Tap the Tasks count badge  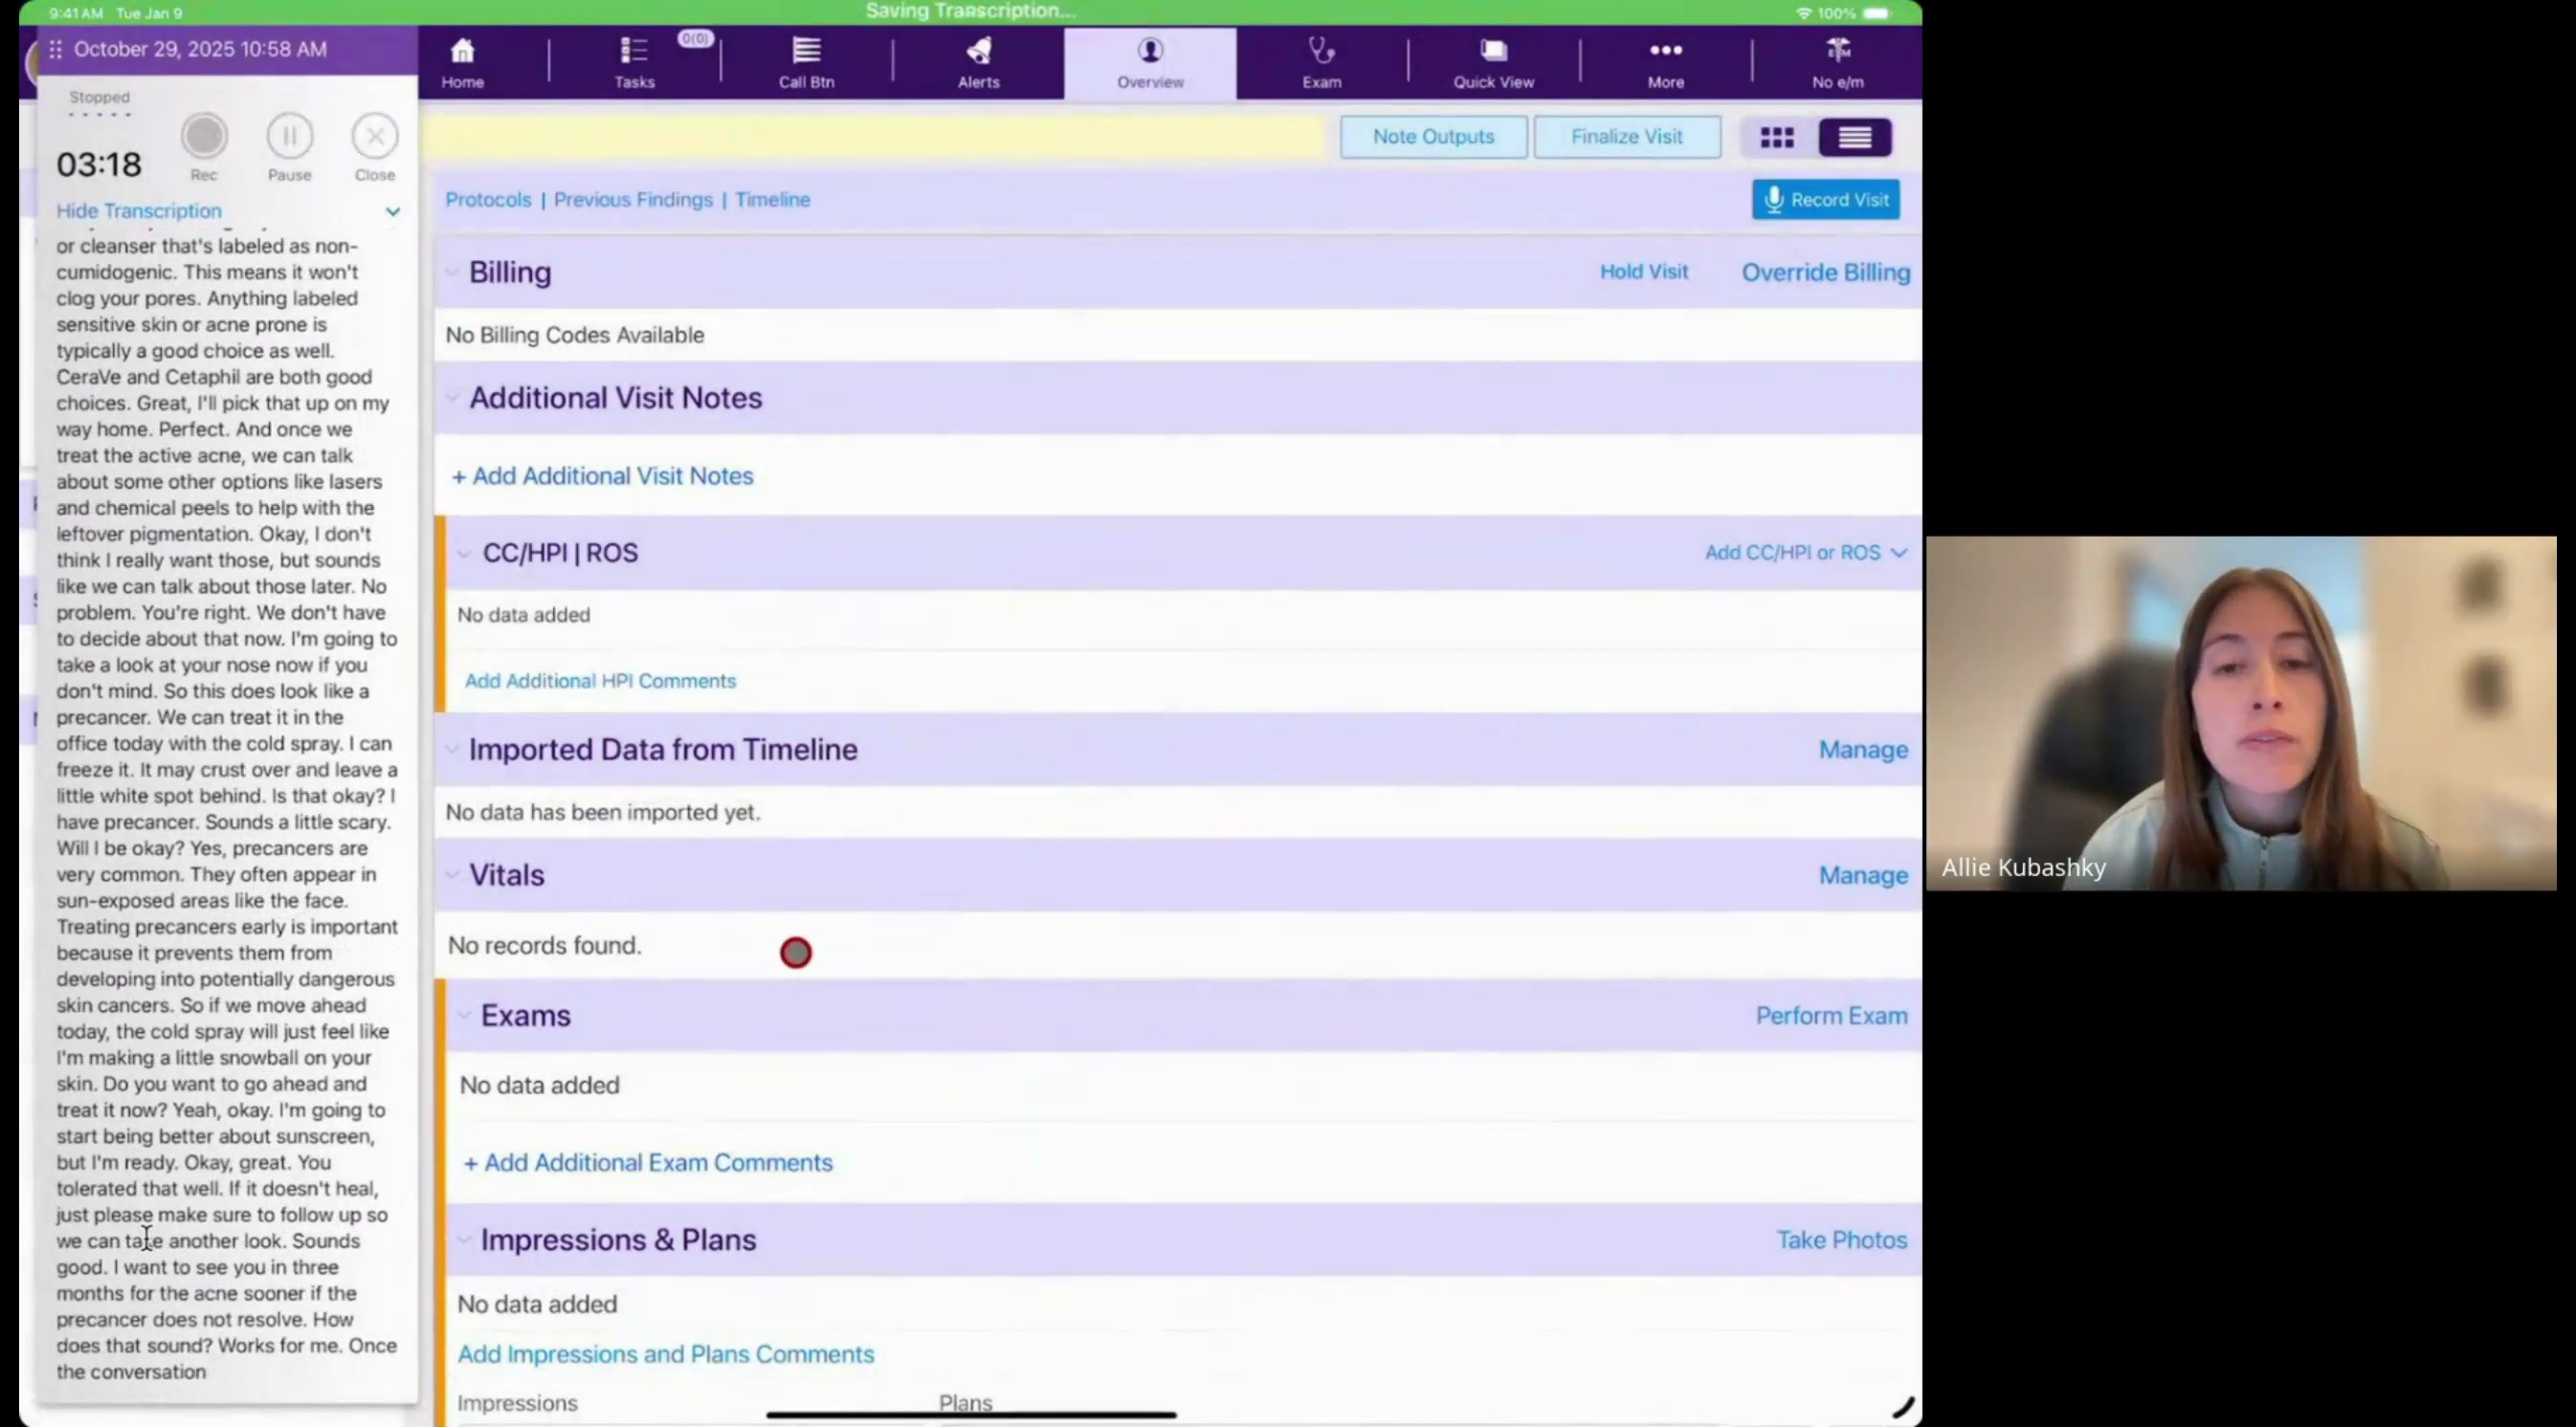(695, 38)
